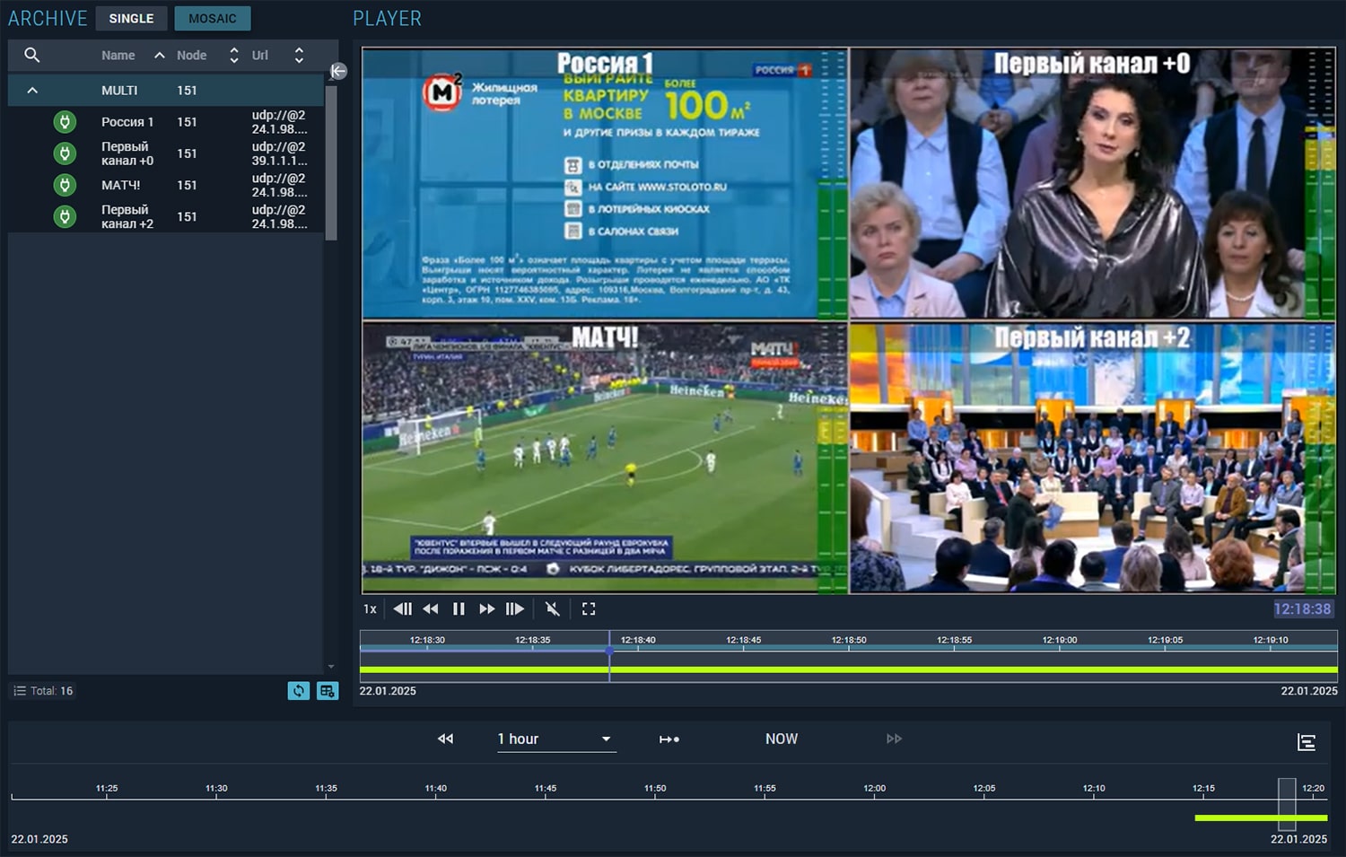Click the green bar on the hour timeline
The width and height of the screenshot is (1346, 857).
(1261, 818)
